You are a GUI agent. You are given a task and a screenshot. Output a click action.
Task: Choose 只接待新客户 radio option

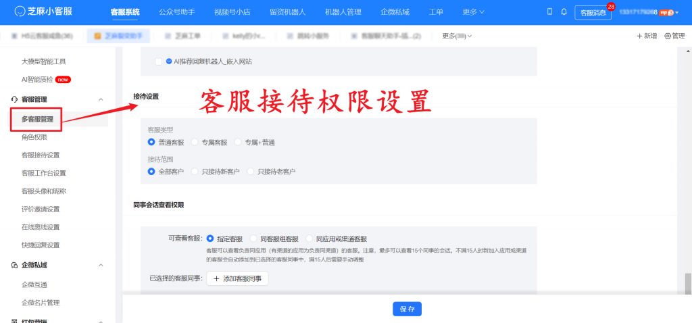tap(195, 171)
